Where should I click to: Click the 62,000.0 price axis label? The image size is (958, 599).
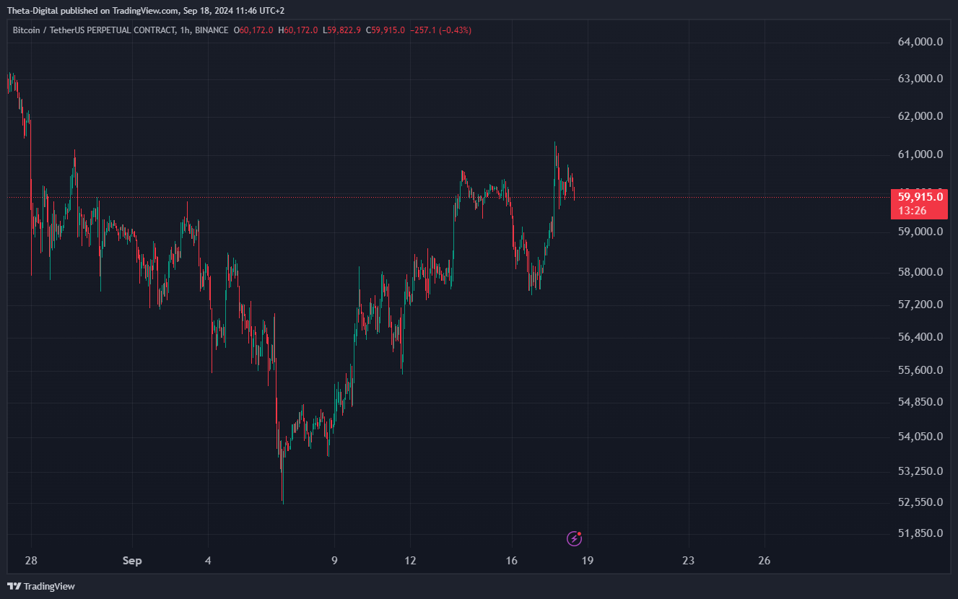coord(920,116)
